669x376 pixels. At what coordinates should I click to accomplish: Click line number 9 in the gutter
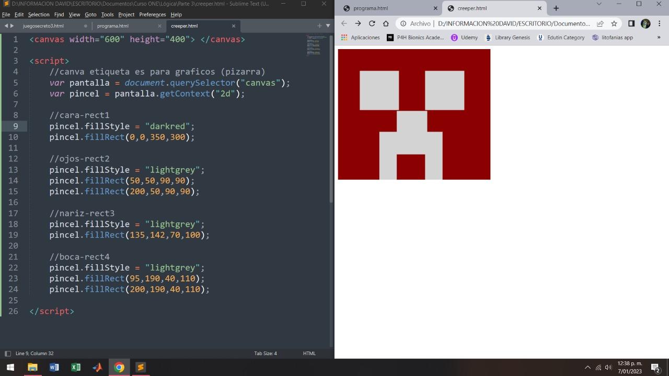(x=16, y=126)
